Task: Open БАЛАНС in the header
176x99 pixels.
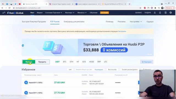Action: (139, 13)
